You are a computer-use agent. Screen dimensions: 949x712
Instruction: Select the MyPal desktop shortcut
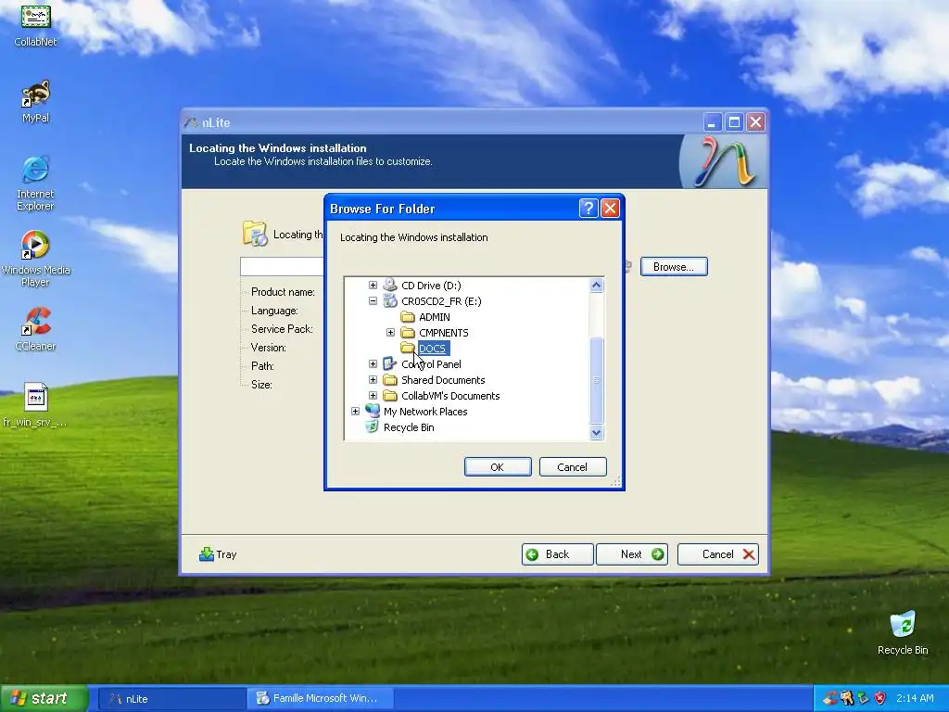[35, 101]
